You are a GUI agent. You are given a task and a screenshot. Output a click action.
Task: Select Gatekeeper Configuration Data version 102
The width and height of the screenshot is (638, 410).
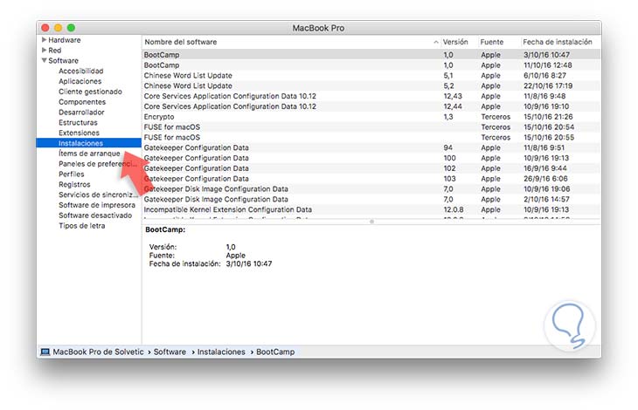(371, 168)
